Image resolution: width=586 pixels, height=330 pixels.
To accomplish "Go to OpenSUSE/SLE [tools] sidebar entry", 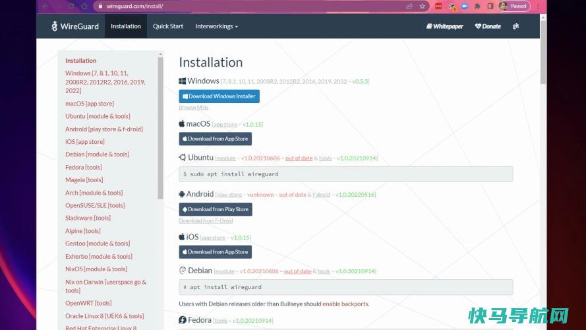I will tap(95, 205).
